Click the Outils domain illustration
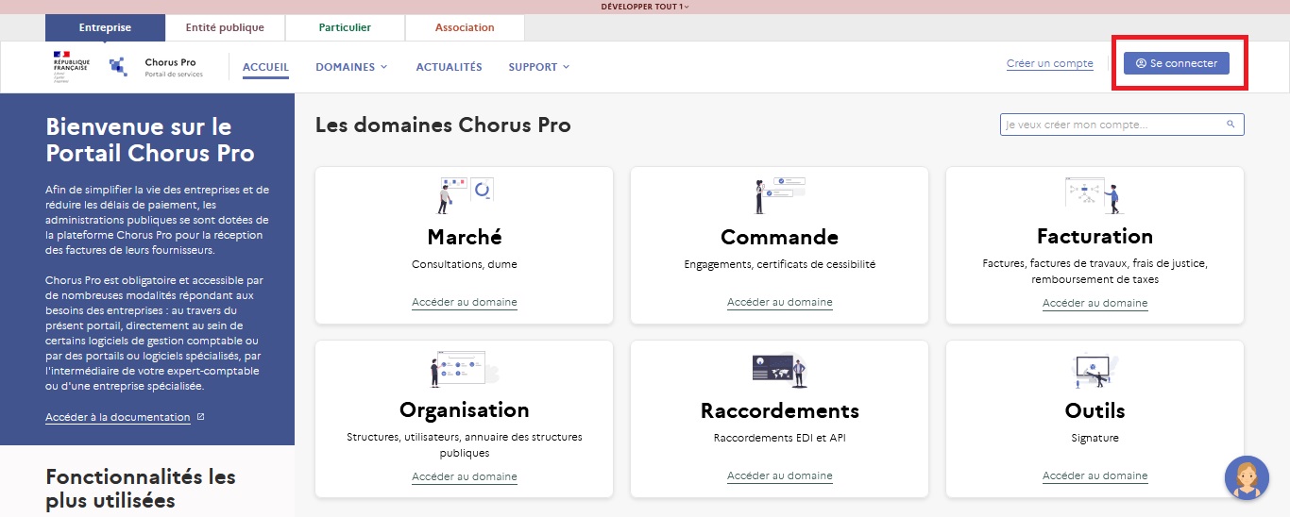This screenshot has width=1290, height=517. [1095, 370]
